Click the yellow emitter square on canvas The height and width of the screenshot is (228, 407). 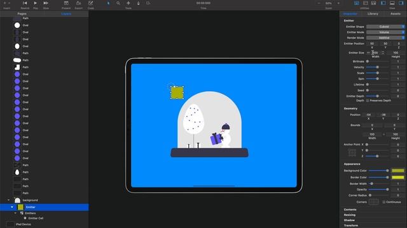(177, 92)
